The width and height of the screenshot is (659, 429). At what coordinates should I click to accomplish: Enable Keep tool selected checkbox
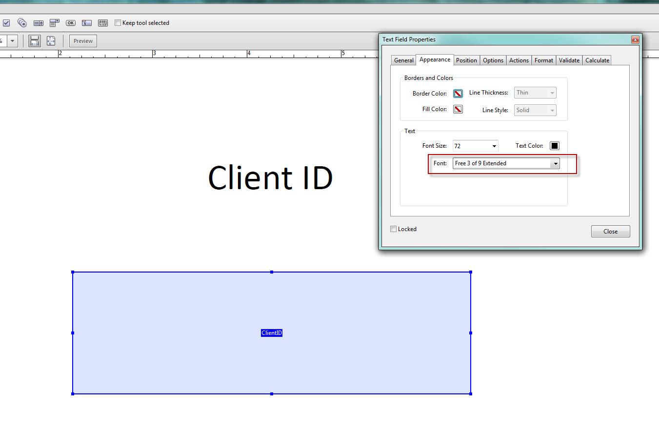(118, 23)
